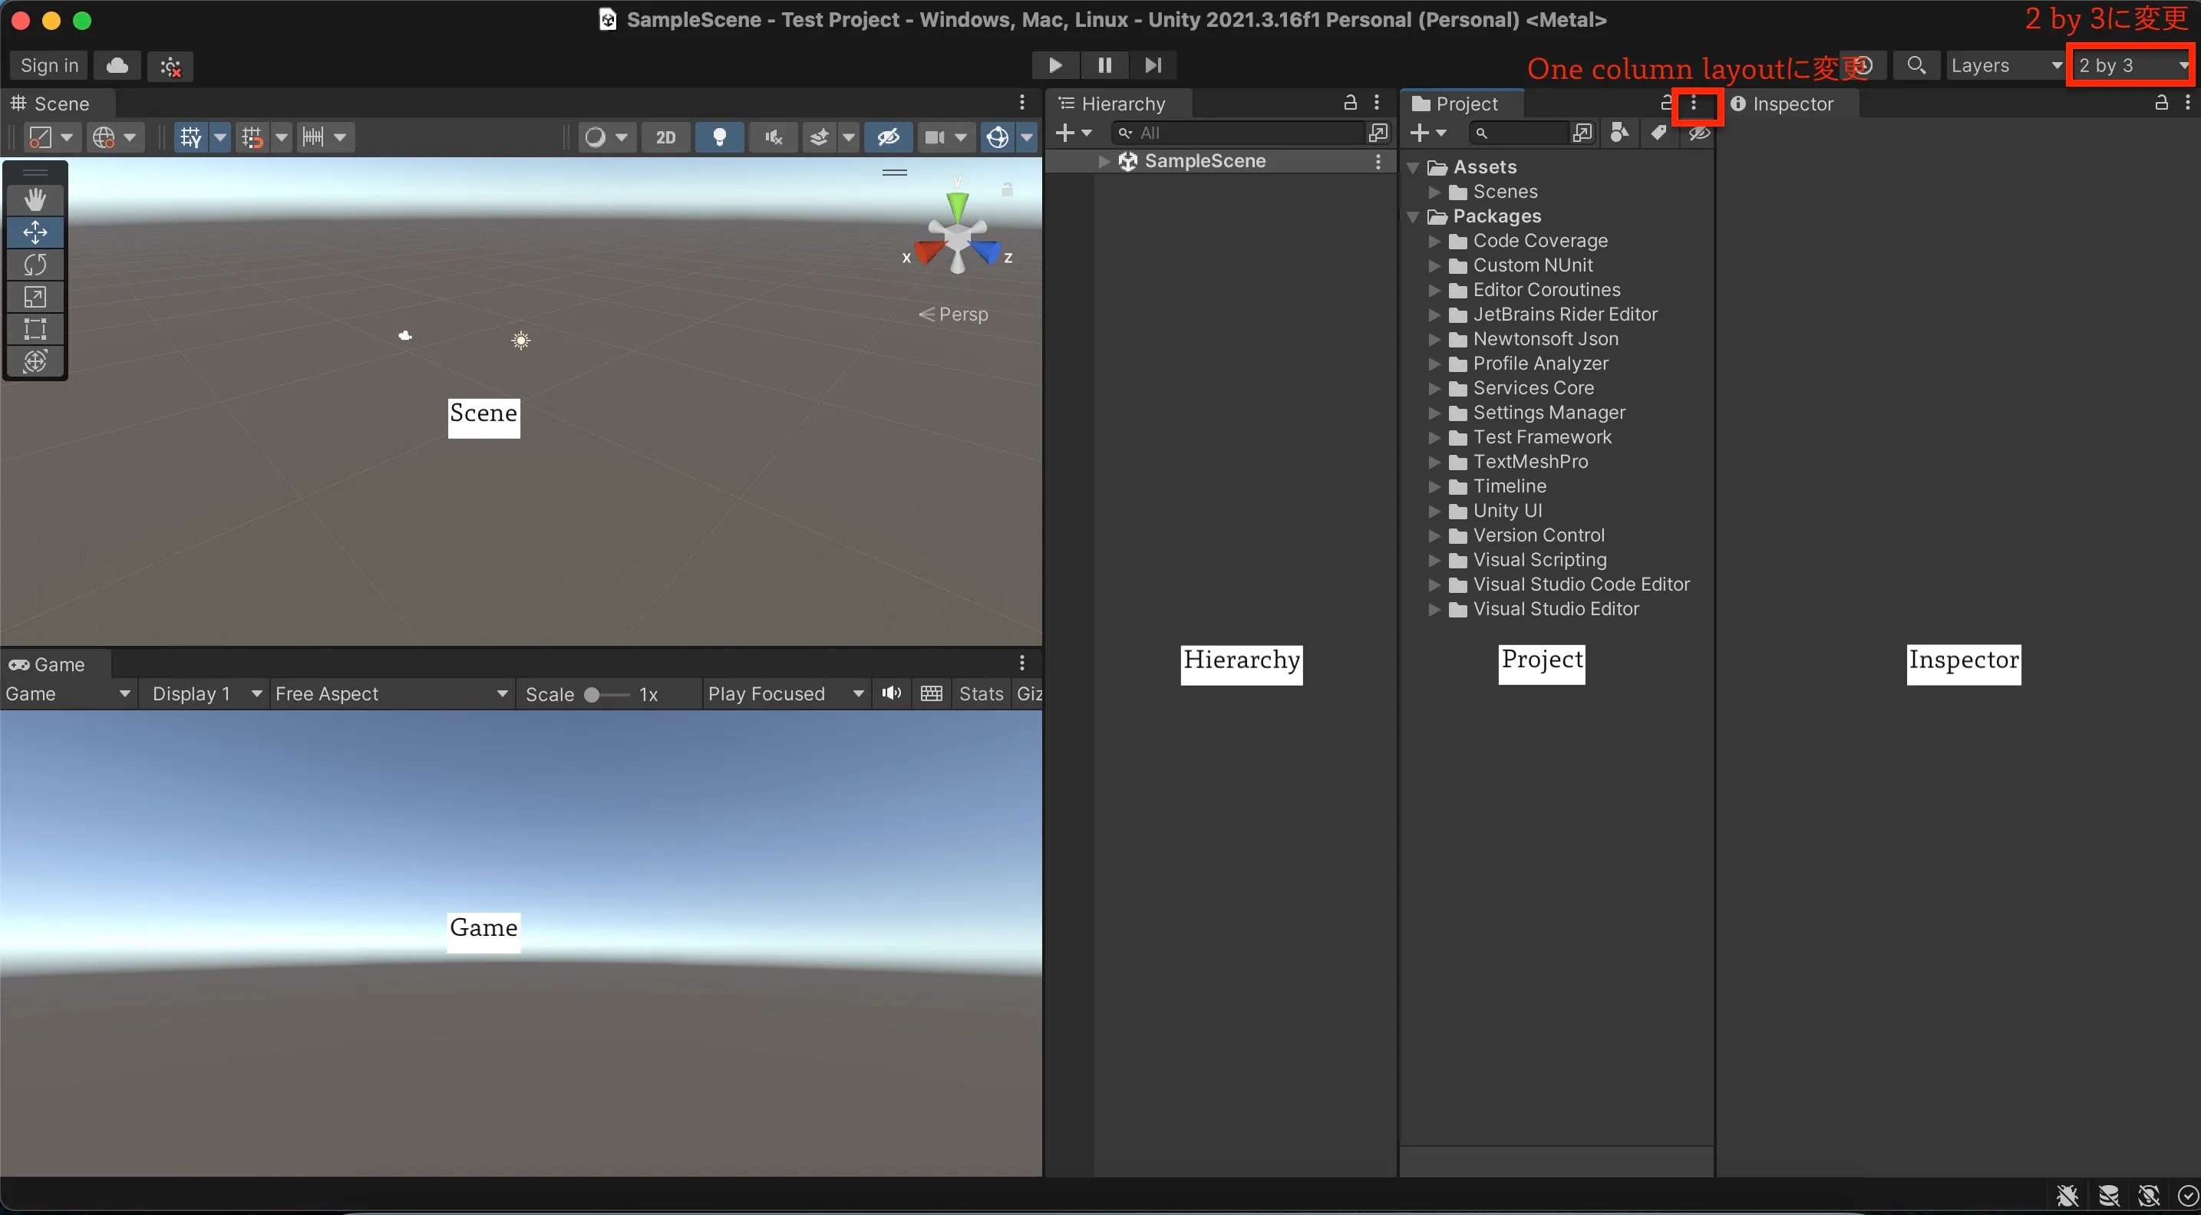This screenshot has height=1215, width=2201.
Task: Select the Rect transform tool
Action: pyautogui.click(x=35, y=330)
